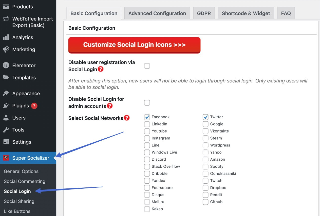The height and width of the screenshot is (216, 320).
Task: Switch to the Advanced Configuration tab
Action: coord(157,13)
